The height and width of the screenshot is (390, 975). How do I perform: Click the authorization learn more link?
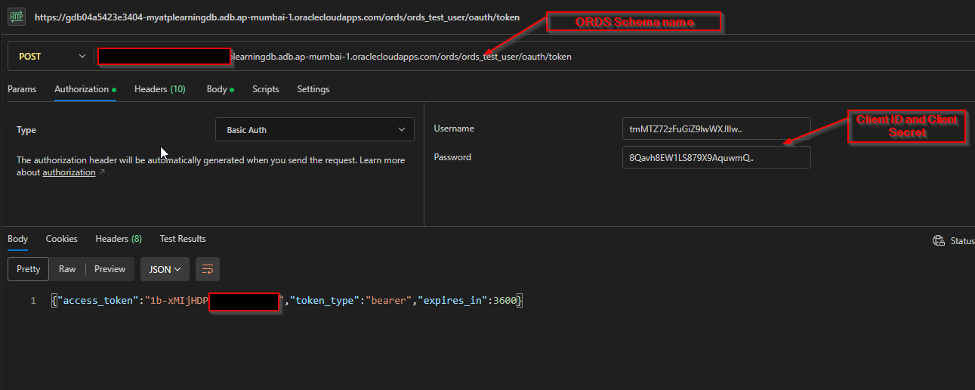click(69, 172)
